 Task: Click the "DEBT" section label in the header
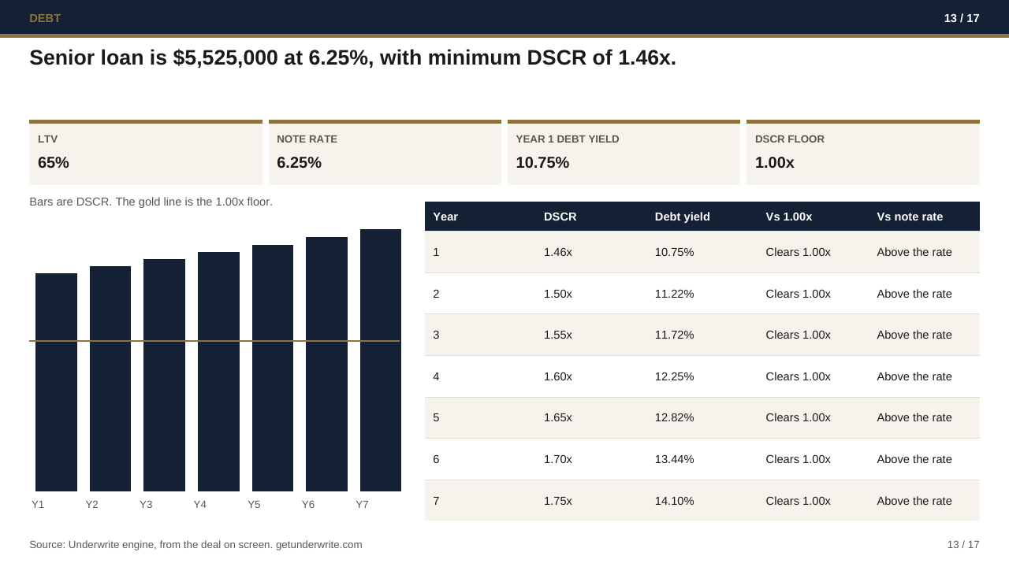(x=45, y=18)
